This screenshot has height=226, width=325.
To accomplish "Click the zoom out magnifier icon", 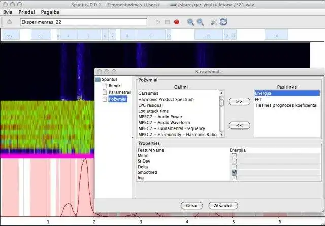I will 200,22.
